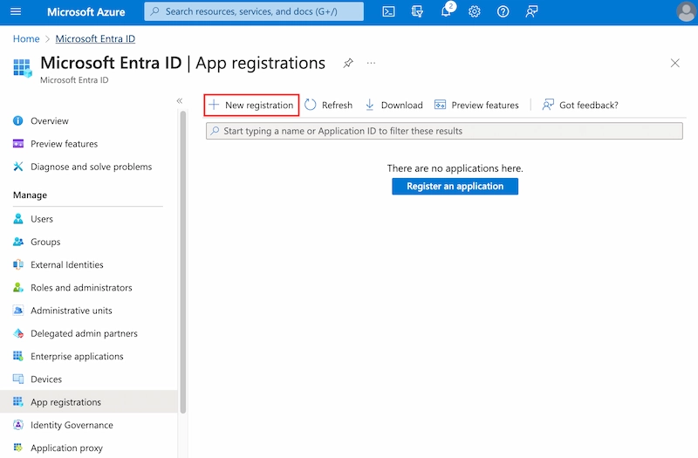Click the feedback icon in top bar
This screenshot has height=458, width=698.
click(x=531, y=12)
